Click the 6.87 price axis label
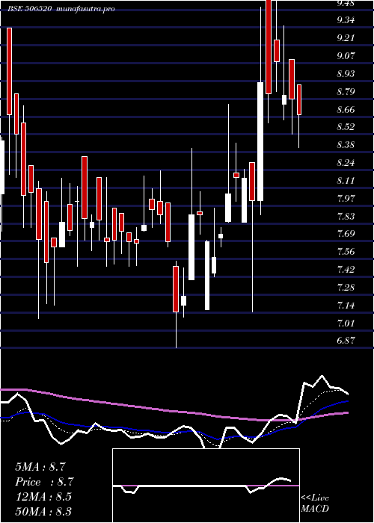Screen dimensions: 374x523 click(346, 341)
